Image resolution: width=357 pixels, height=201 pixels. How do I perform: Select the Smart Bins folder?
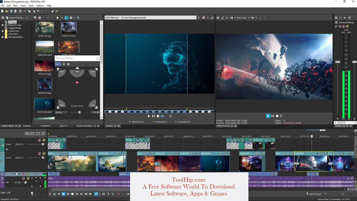pos(13,34)
